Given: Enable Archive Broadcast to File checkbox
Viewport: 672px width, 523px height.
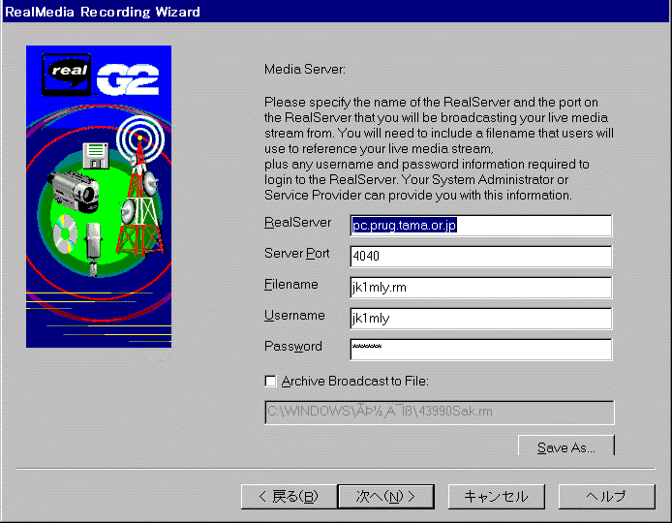Looking at the screenshot, I should pos(270,381).
